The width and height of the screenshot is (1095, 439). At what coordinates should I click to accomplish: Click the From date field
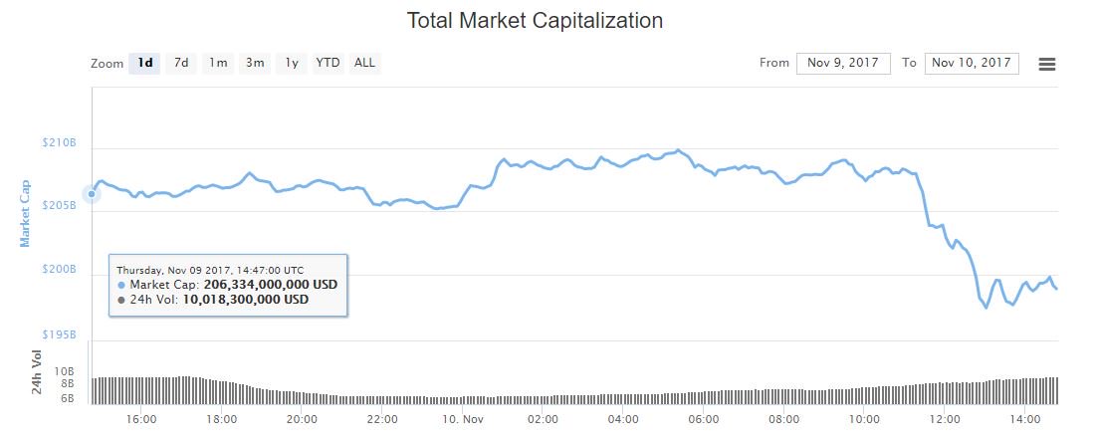click(x=843, y=63)
